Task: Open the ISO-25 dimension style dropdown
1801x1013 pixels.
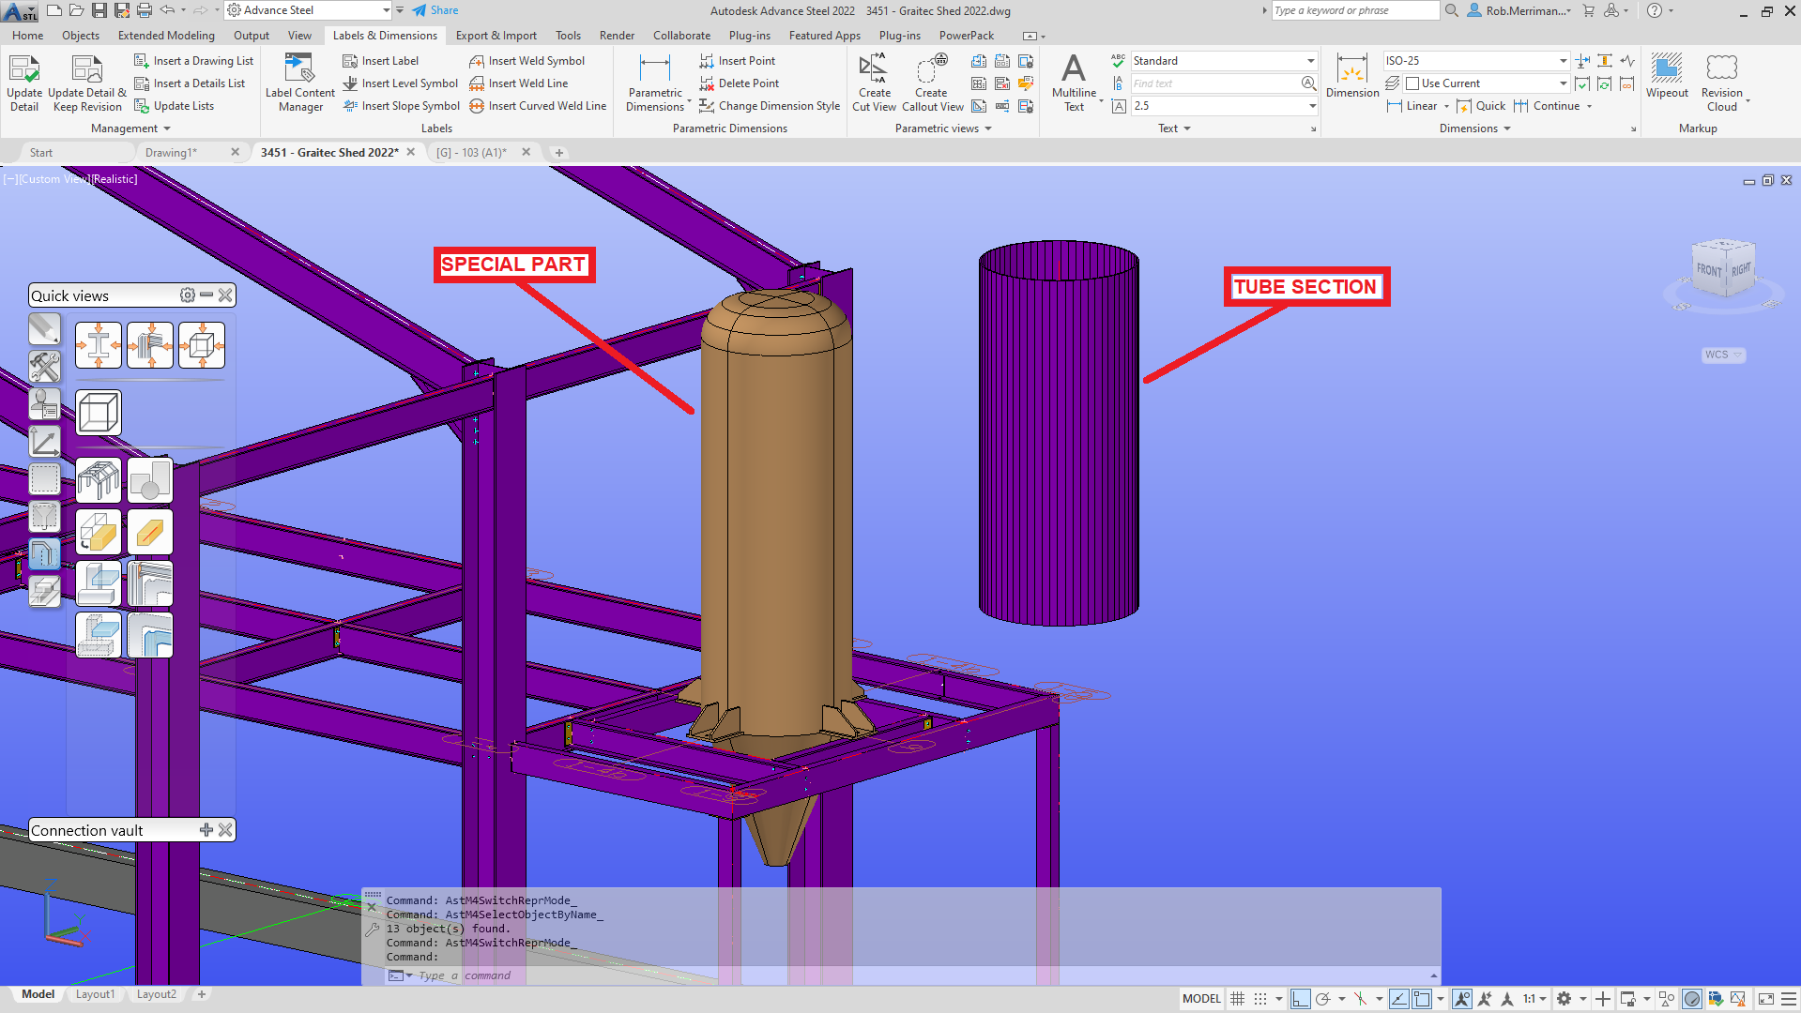Action: tap(1563, 61)
